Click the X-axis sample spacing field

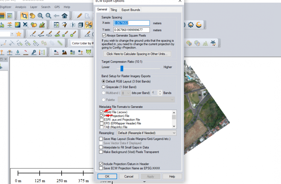click(x=132, y=23)
